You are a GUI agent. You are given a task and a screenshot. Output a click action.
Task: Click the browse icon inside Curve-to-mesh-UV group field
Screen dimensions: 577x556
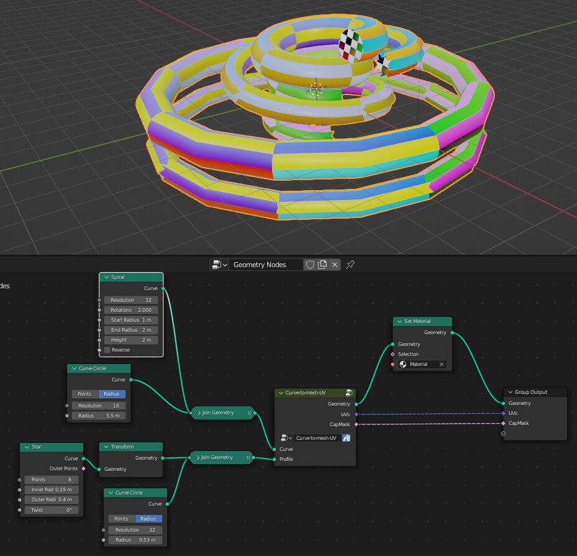284,437
